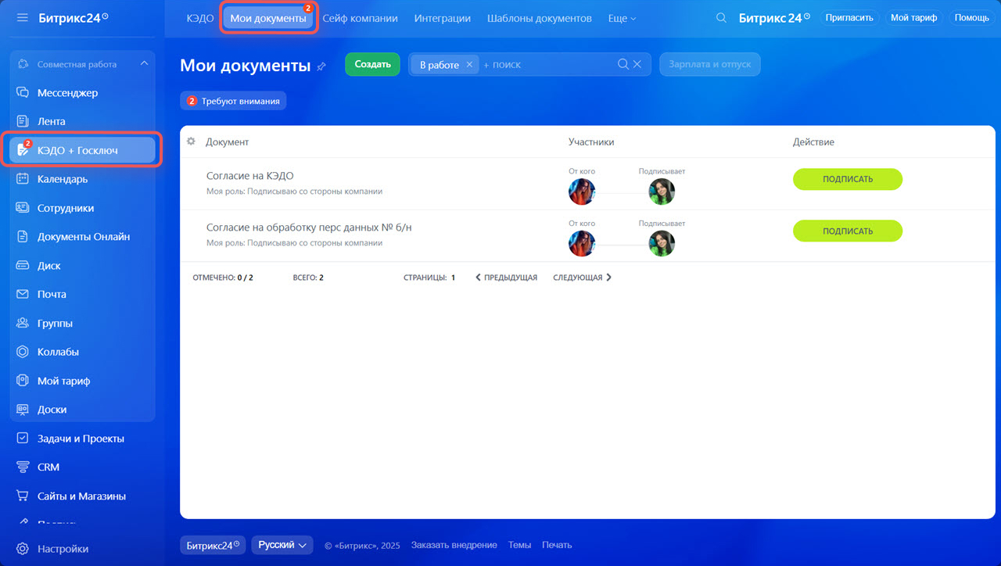Screen dimensions: 1001x566
Task: Open Шаблоны документов tab
Action: (540, 18)
